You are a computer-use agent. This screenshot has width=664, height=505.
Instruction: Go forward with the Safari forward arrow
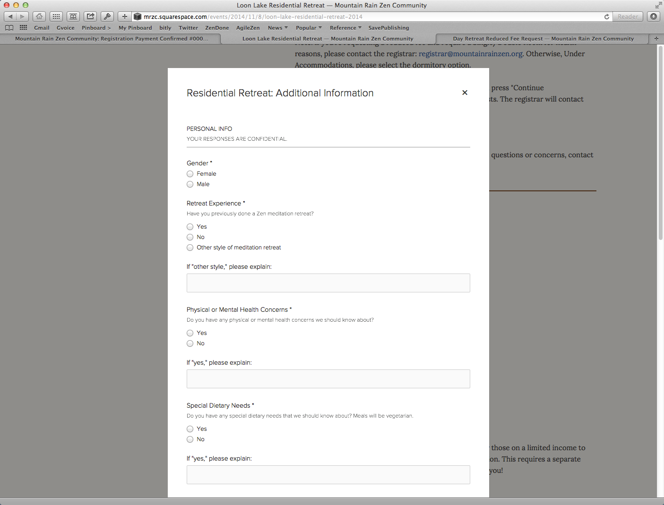[x=22, y=17]
